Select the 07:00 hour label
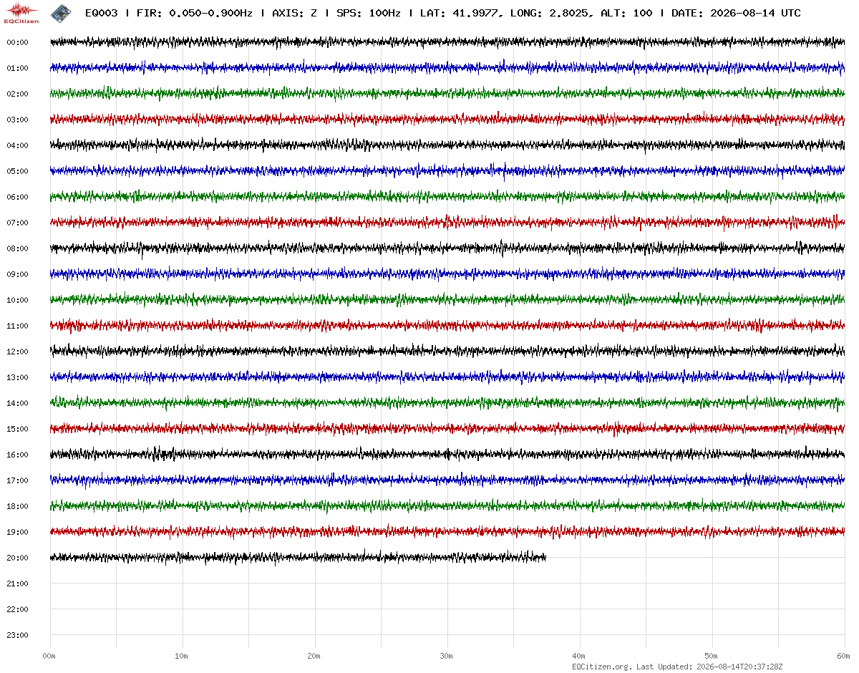Image resolution: width=859 pixels, height=673 pixels. coord(17,223)
